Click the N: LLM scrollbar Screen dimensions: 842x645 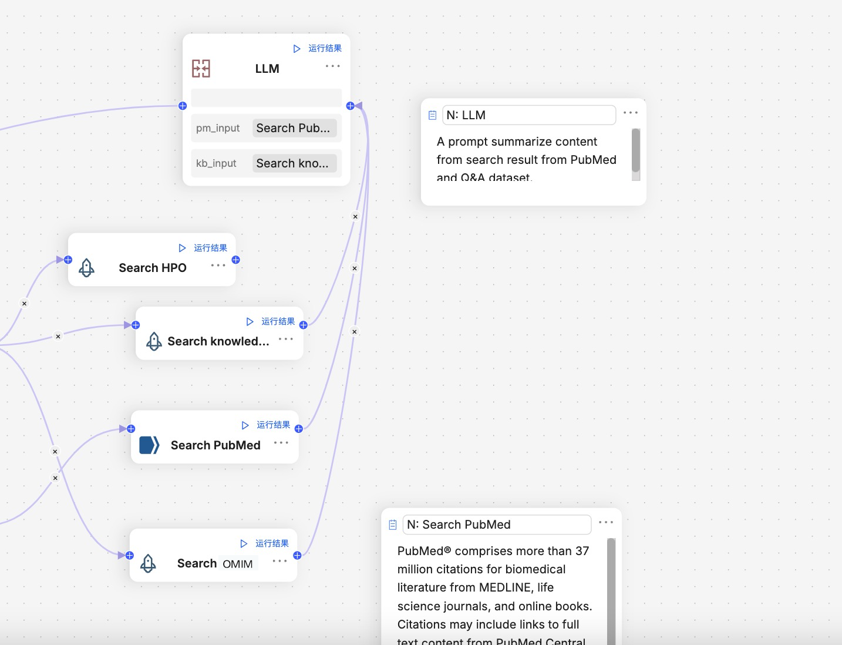[635, 150]
